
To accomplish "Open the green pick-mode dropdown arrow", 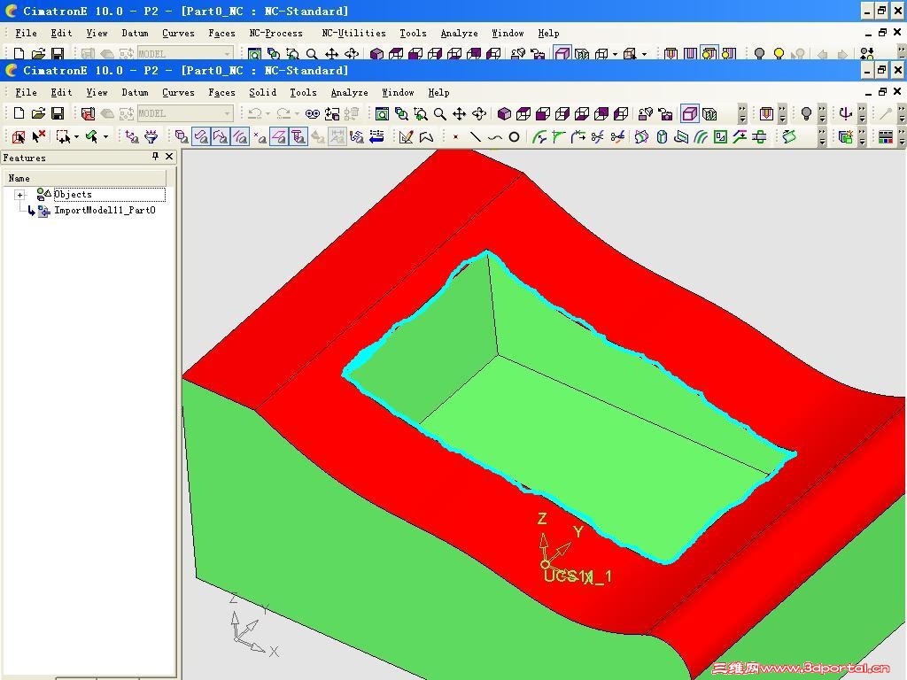I will click(x=105, y=137).
